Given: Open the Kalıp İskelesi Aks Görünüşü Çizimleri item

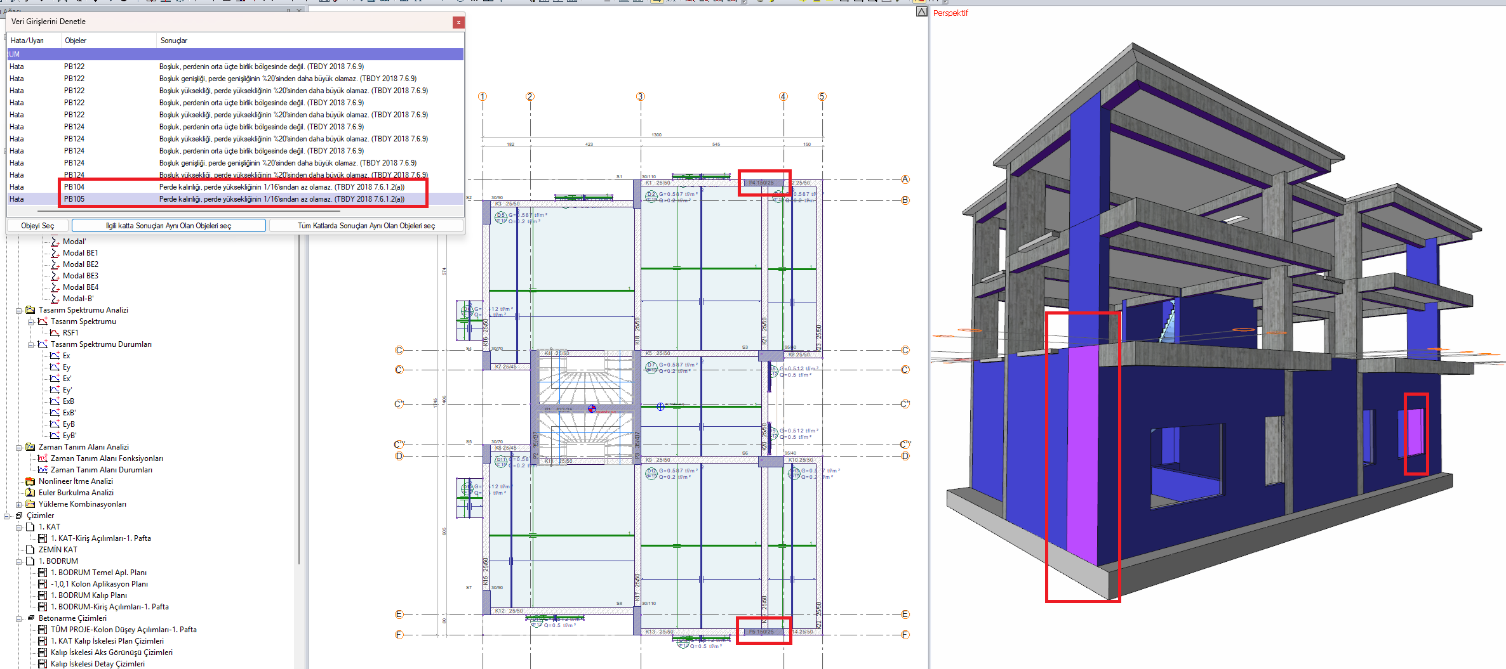Looking at the screenshot, I should pos(111,653).
